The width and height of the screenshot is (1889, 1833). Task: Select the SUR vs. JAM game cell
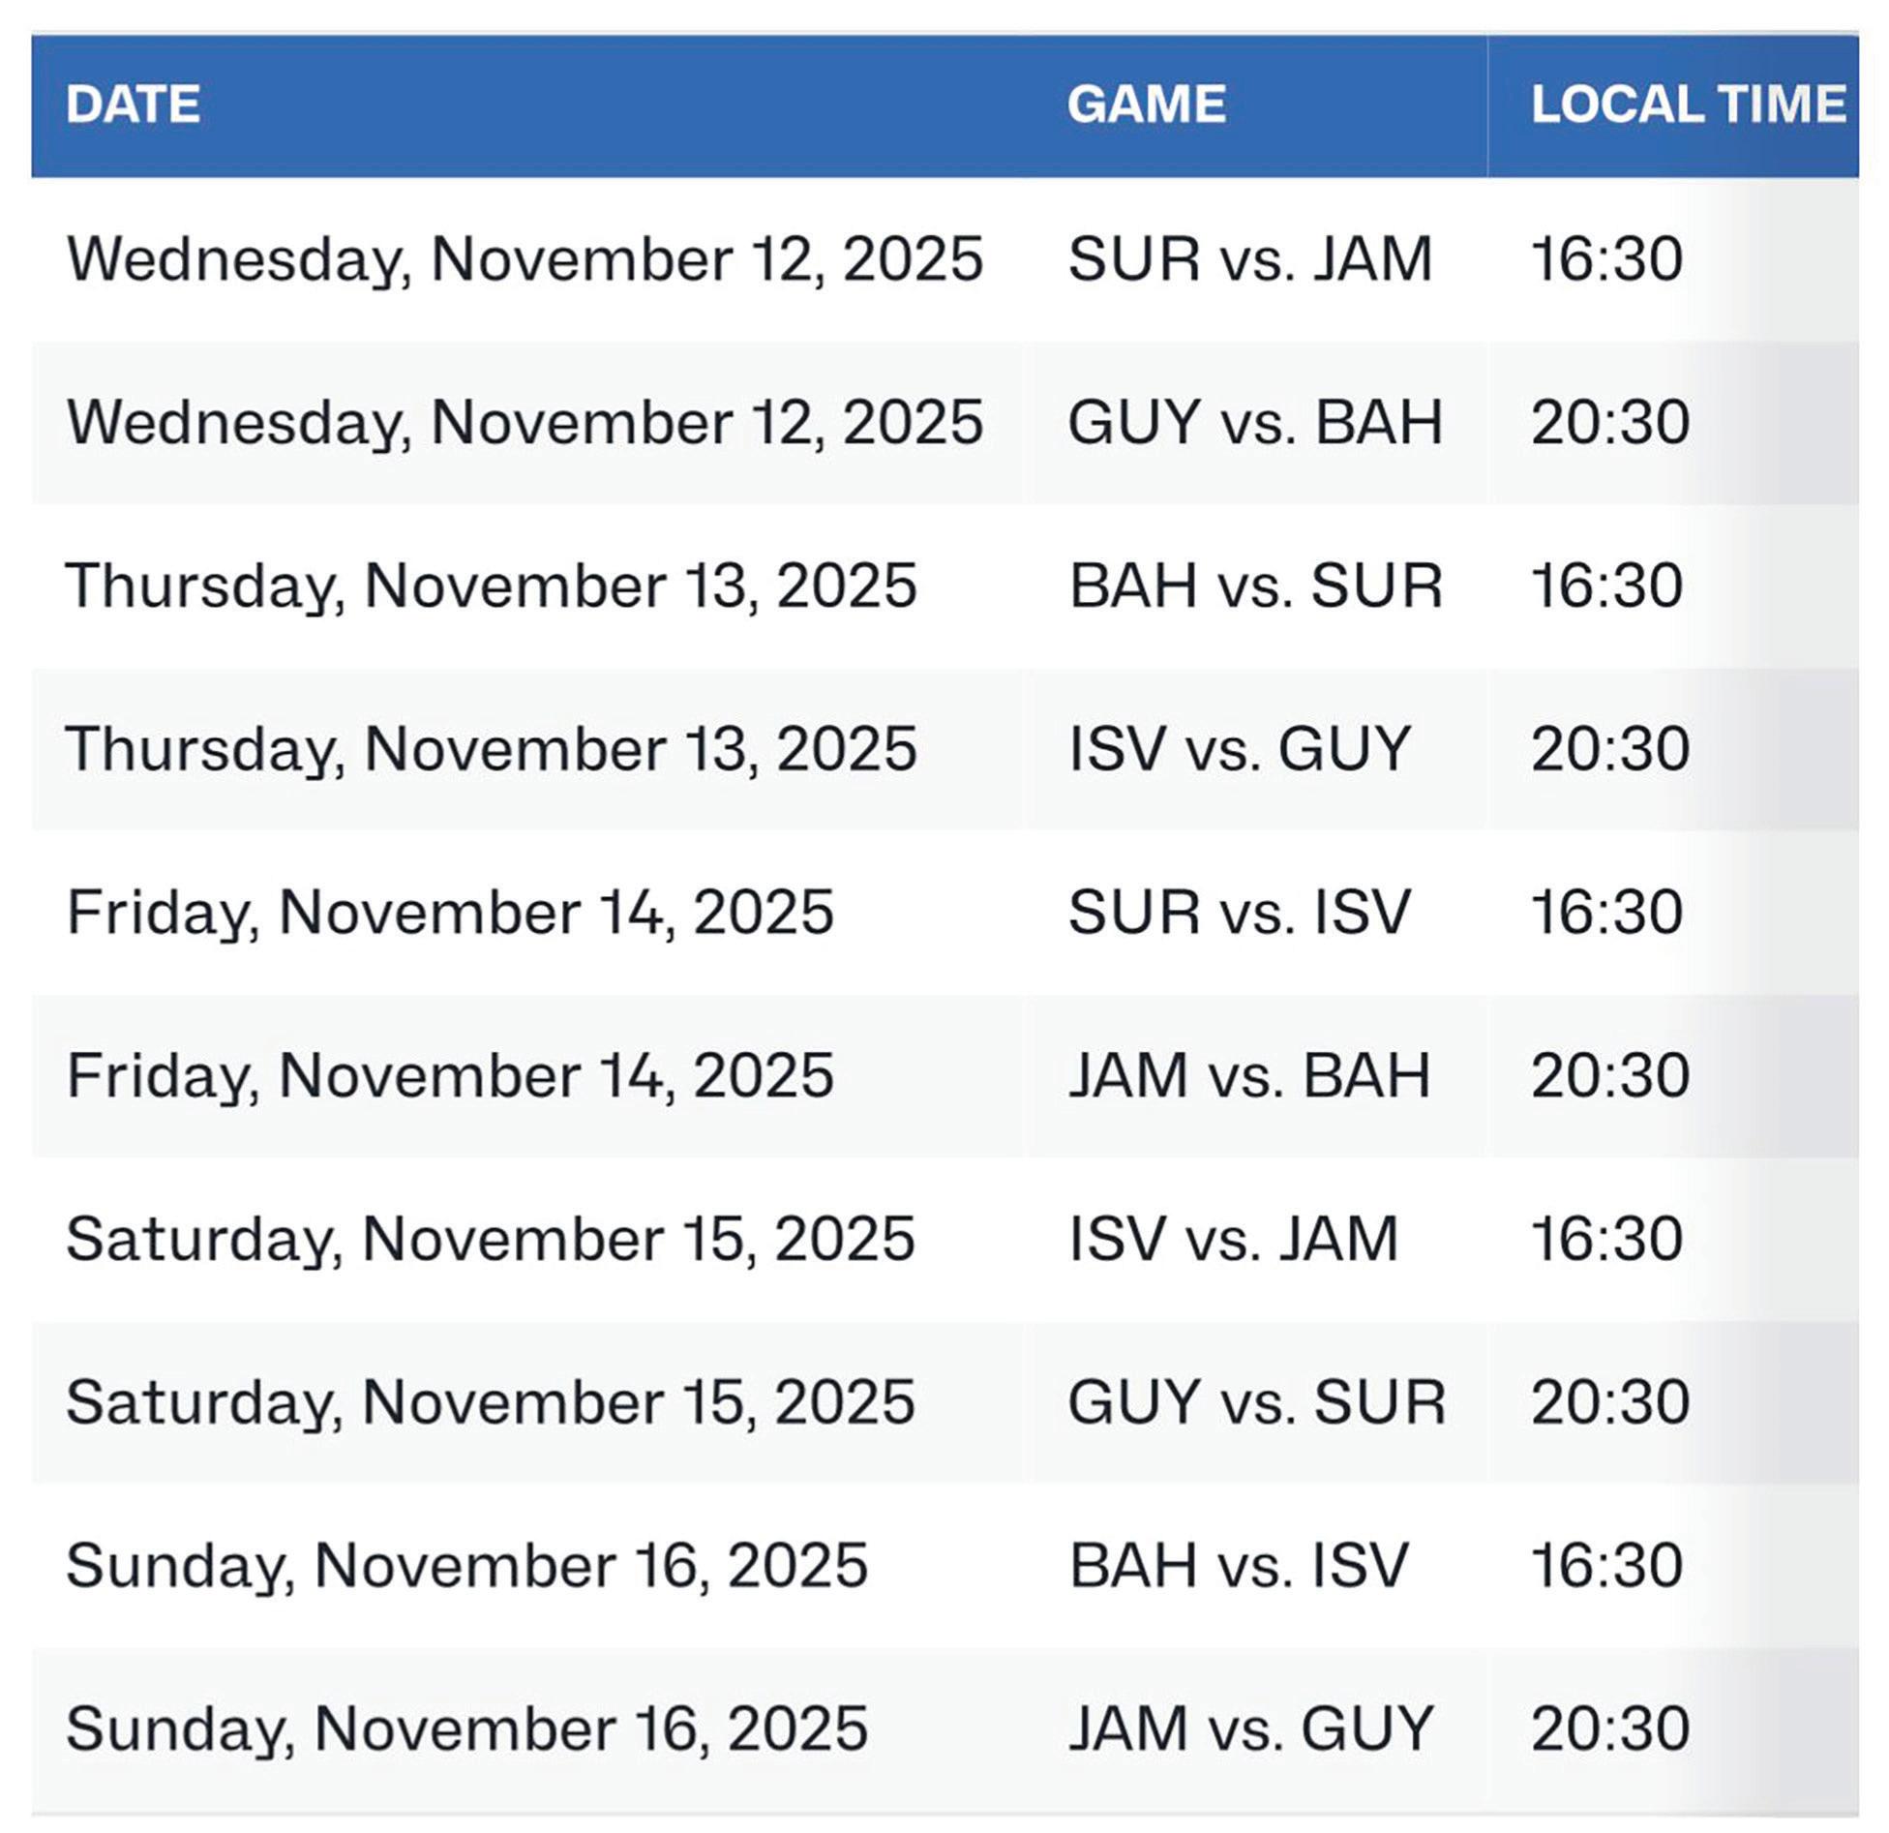pos(1249,258)
